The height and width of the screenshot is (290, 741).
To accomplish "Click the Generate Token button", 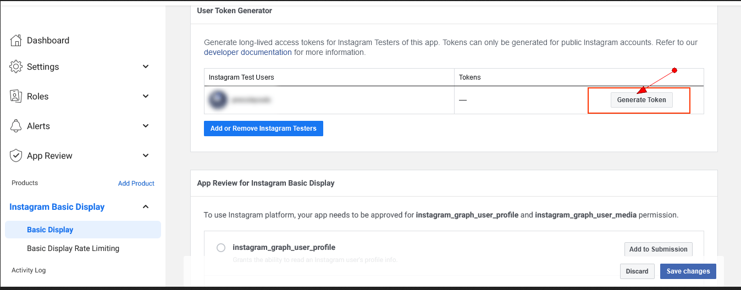I will [642, 100].
